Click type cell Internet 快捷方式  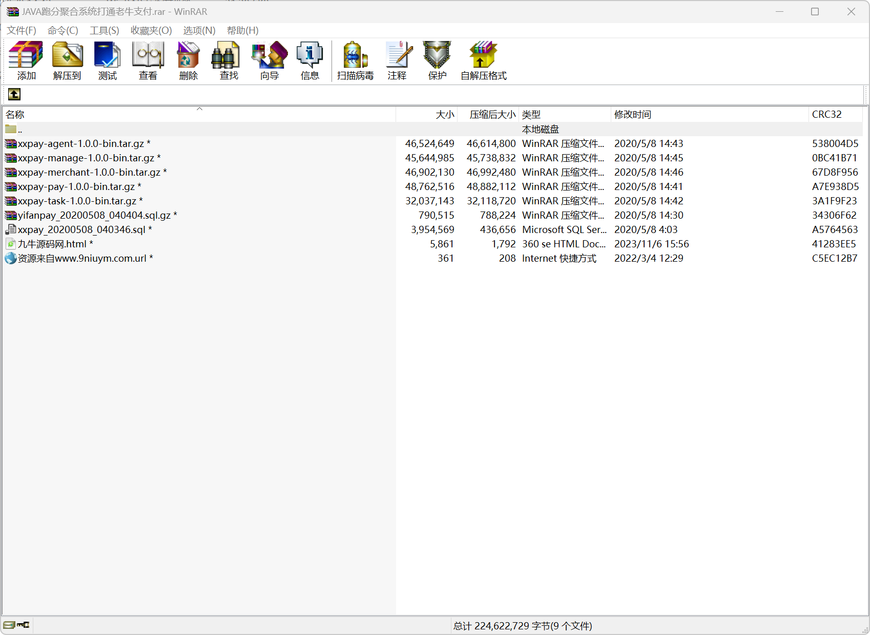click(559, 258)
